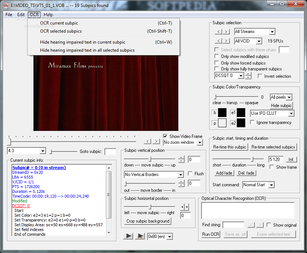This screenshot has width=307, height=253.
Task: Click the app icon in the title bar
Action: pyautogui.click(x=6, y=5)
